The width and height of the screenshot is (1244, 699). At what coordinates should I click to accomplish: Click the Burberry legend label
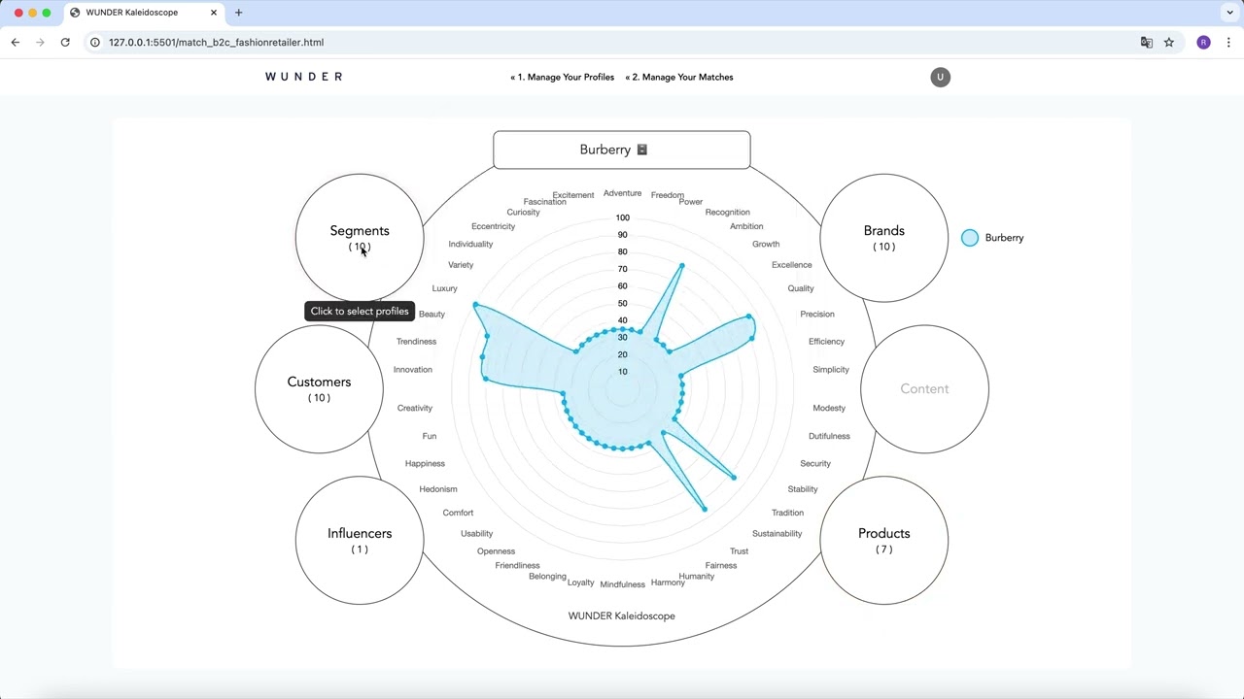click(1004, 238)
